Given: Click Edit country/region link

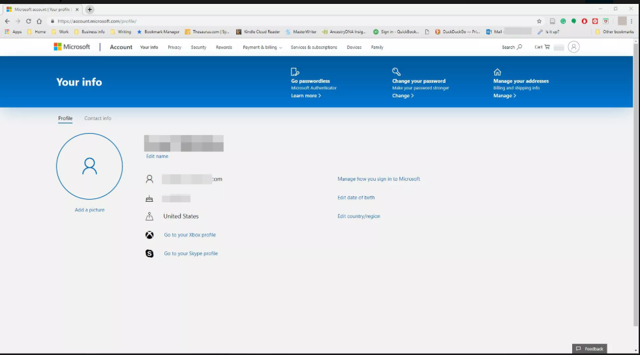Looking at the screenshot, I should click(x=358, y=216).
